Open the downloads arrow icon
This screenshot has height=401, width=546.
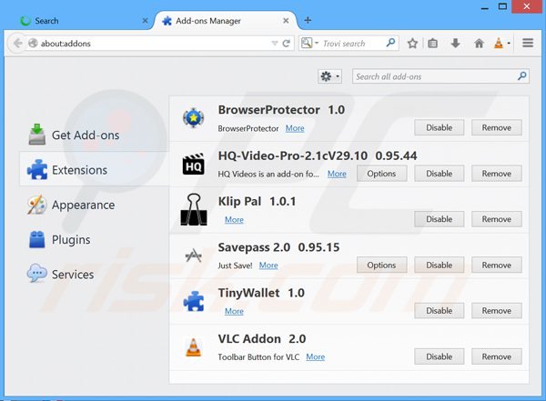[x=456, y=43]
